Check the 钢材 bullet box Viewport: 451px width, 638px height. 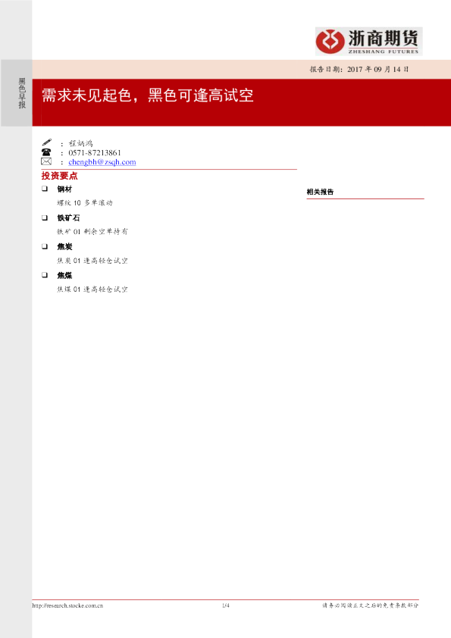[x=45, y=189]
